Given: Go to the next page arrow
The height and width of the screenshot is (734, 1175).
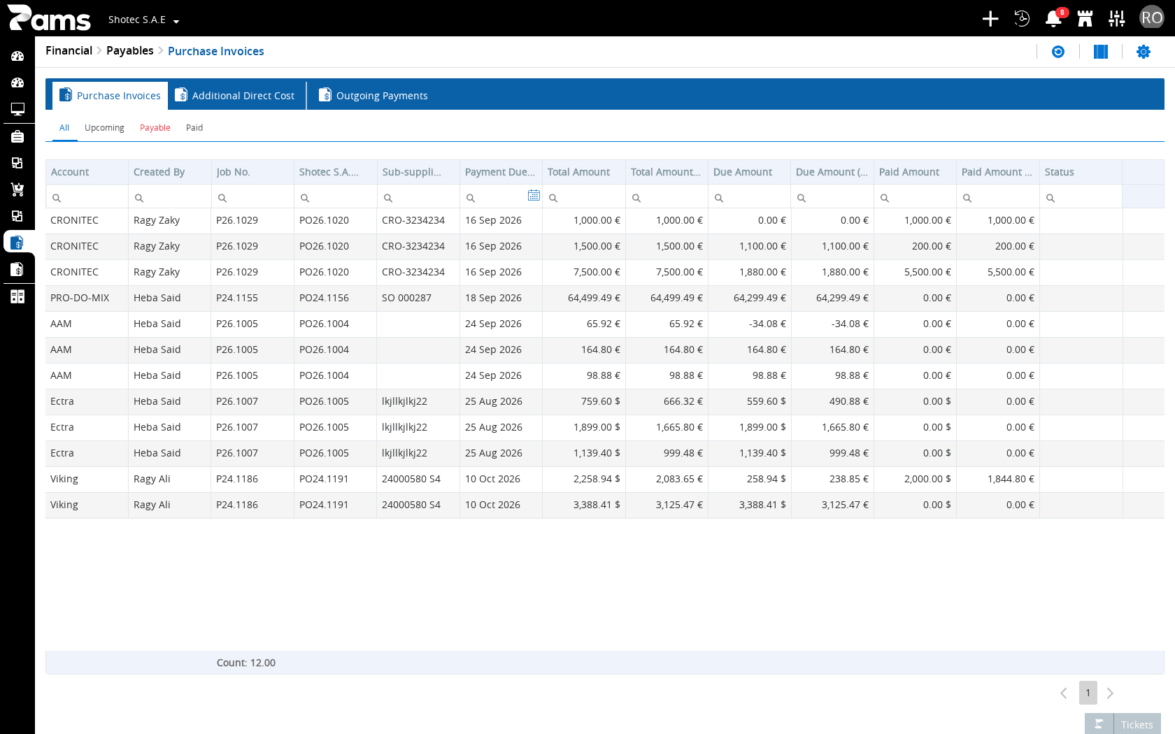Looking at the screenshot, I should click(x=1110, y=693).
